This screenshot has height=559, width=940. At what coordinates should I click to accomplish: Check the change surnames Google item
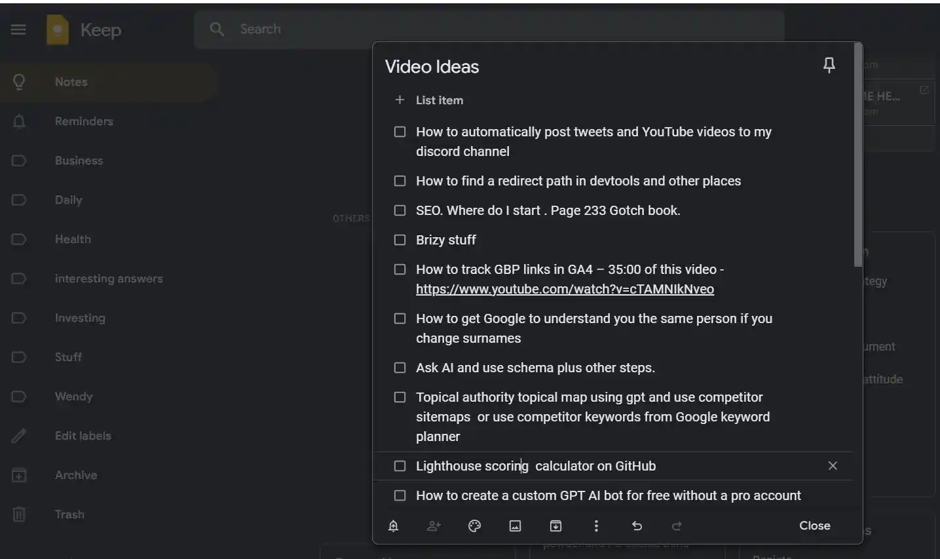coord(400,318)
